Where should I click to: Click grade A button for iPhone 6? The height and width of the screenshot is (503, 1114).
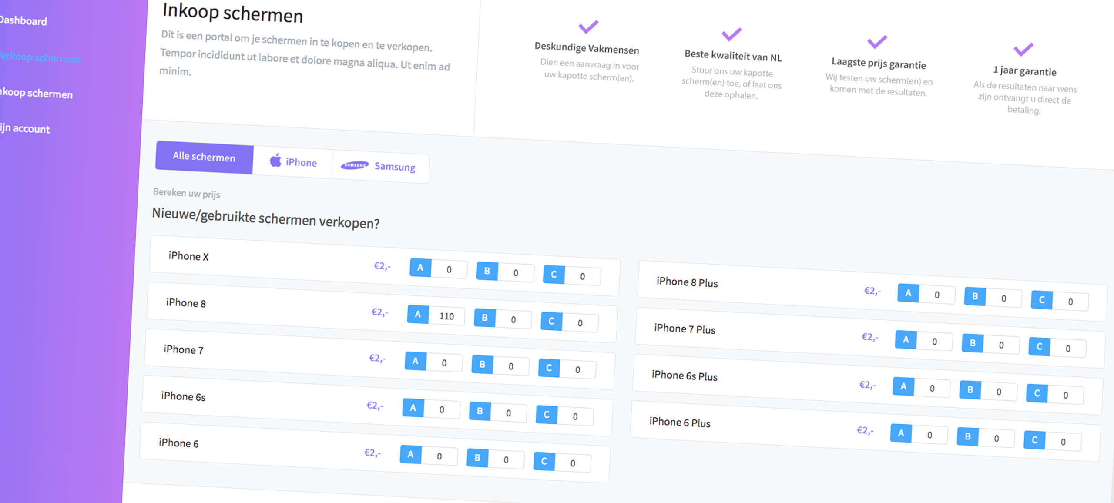[x=410, y=454]
